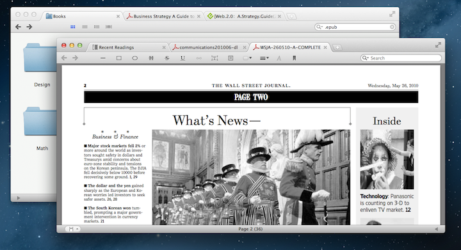The image size is (461, 250).
Task: Click the Business & Finance heading
Action: (x=115, y=136)
